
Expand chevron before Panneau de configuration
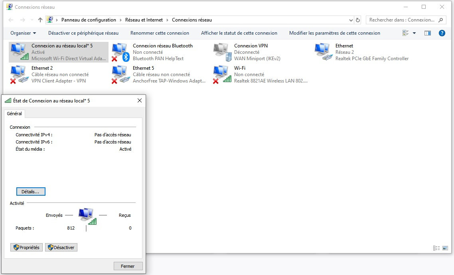(x=57, y=20)
